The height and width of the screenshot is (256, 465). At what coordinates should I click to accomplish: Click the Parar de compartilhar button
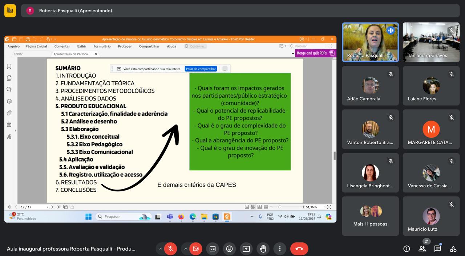(201, 69)
